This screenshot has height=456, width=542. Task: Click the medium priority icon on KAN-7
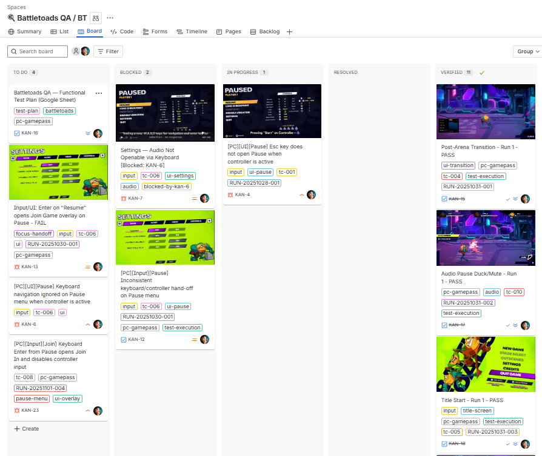click(x=195, y=199)
